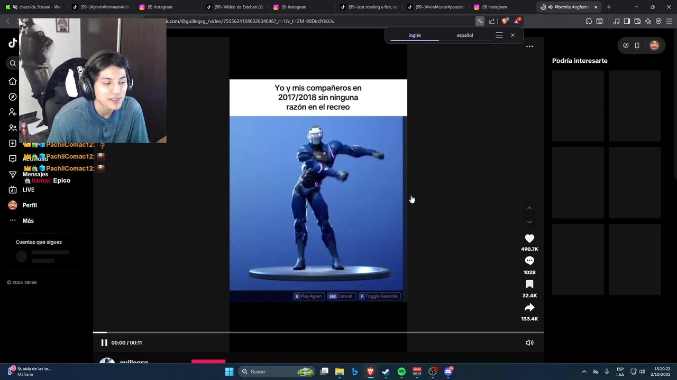Open the comments bubble icon

529,261
